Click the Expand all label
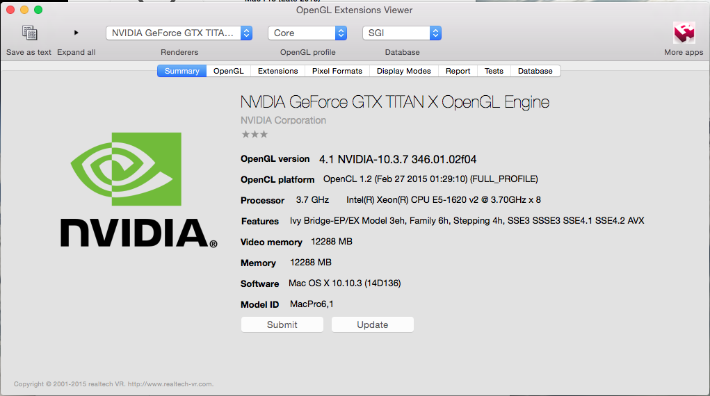Screen dimensions: 710x396 click(x=76, y=52)
